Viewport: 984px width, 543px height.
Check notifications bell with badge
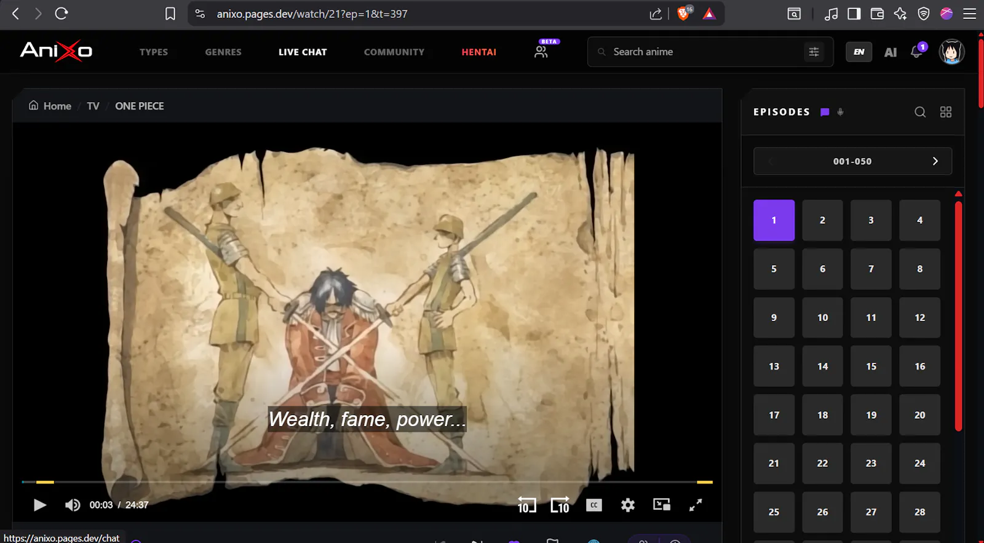coord(916,52)
